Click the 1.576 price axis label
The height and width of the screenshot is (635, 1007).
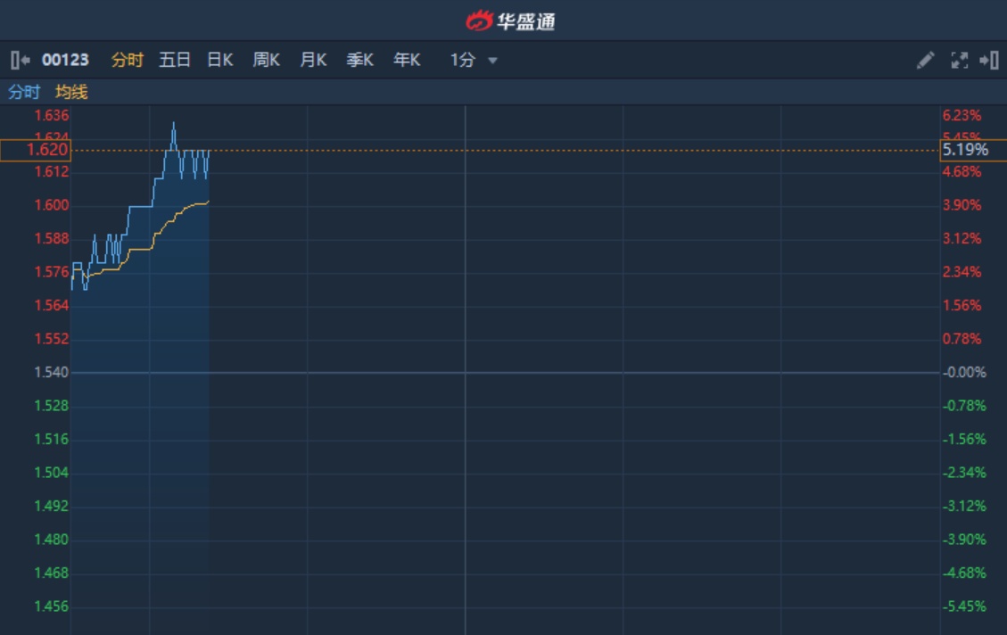tap(52, 272)
